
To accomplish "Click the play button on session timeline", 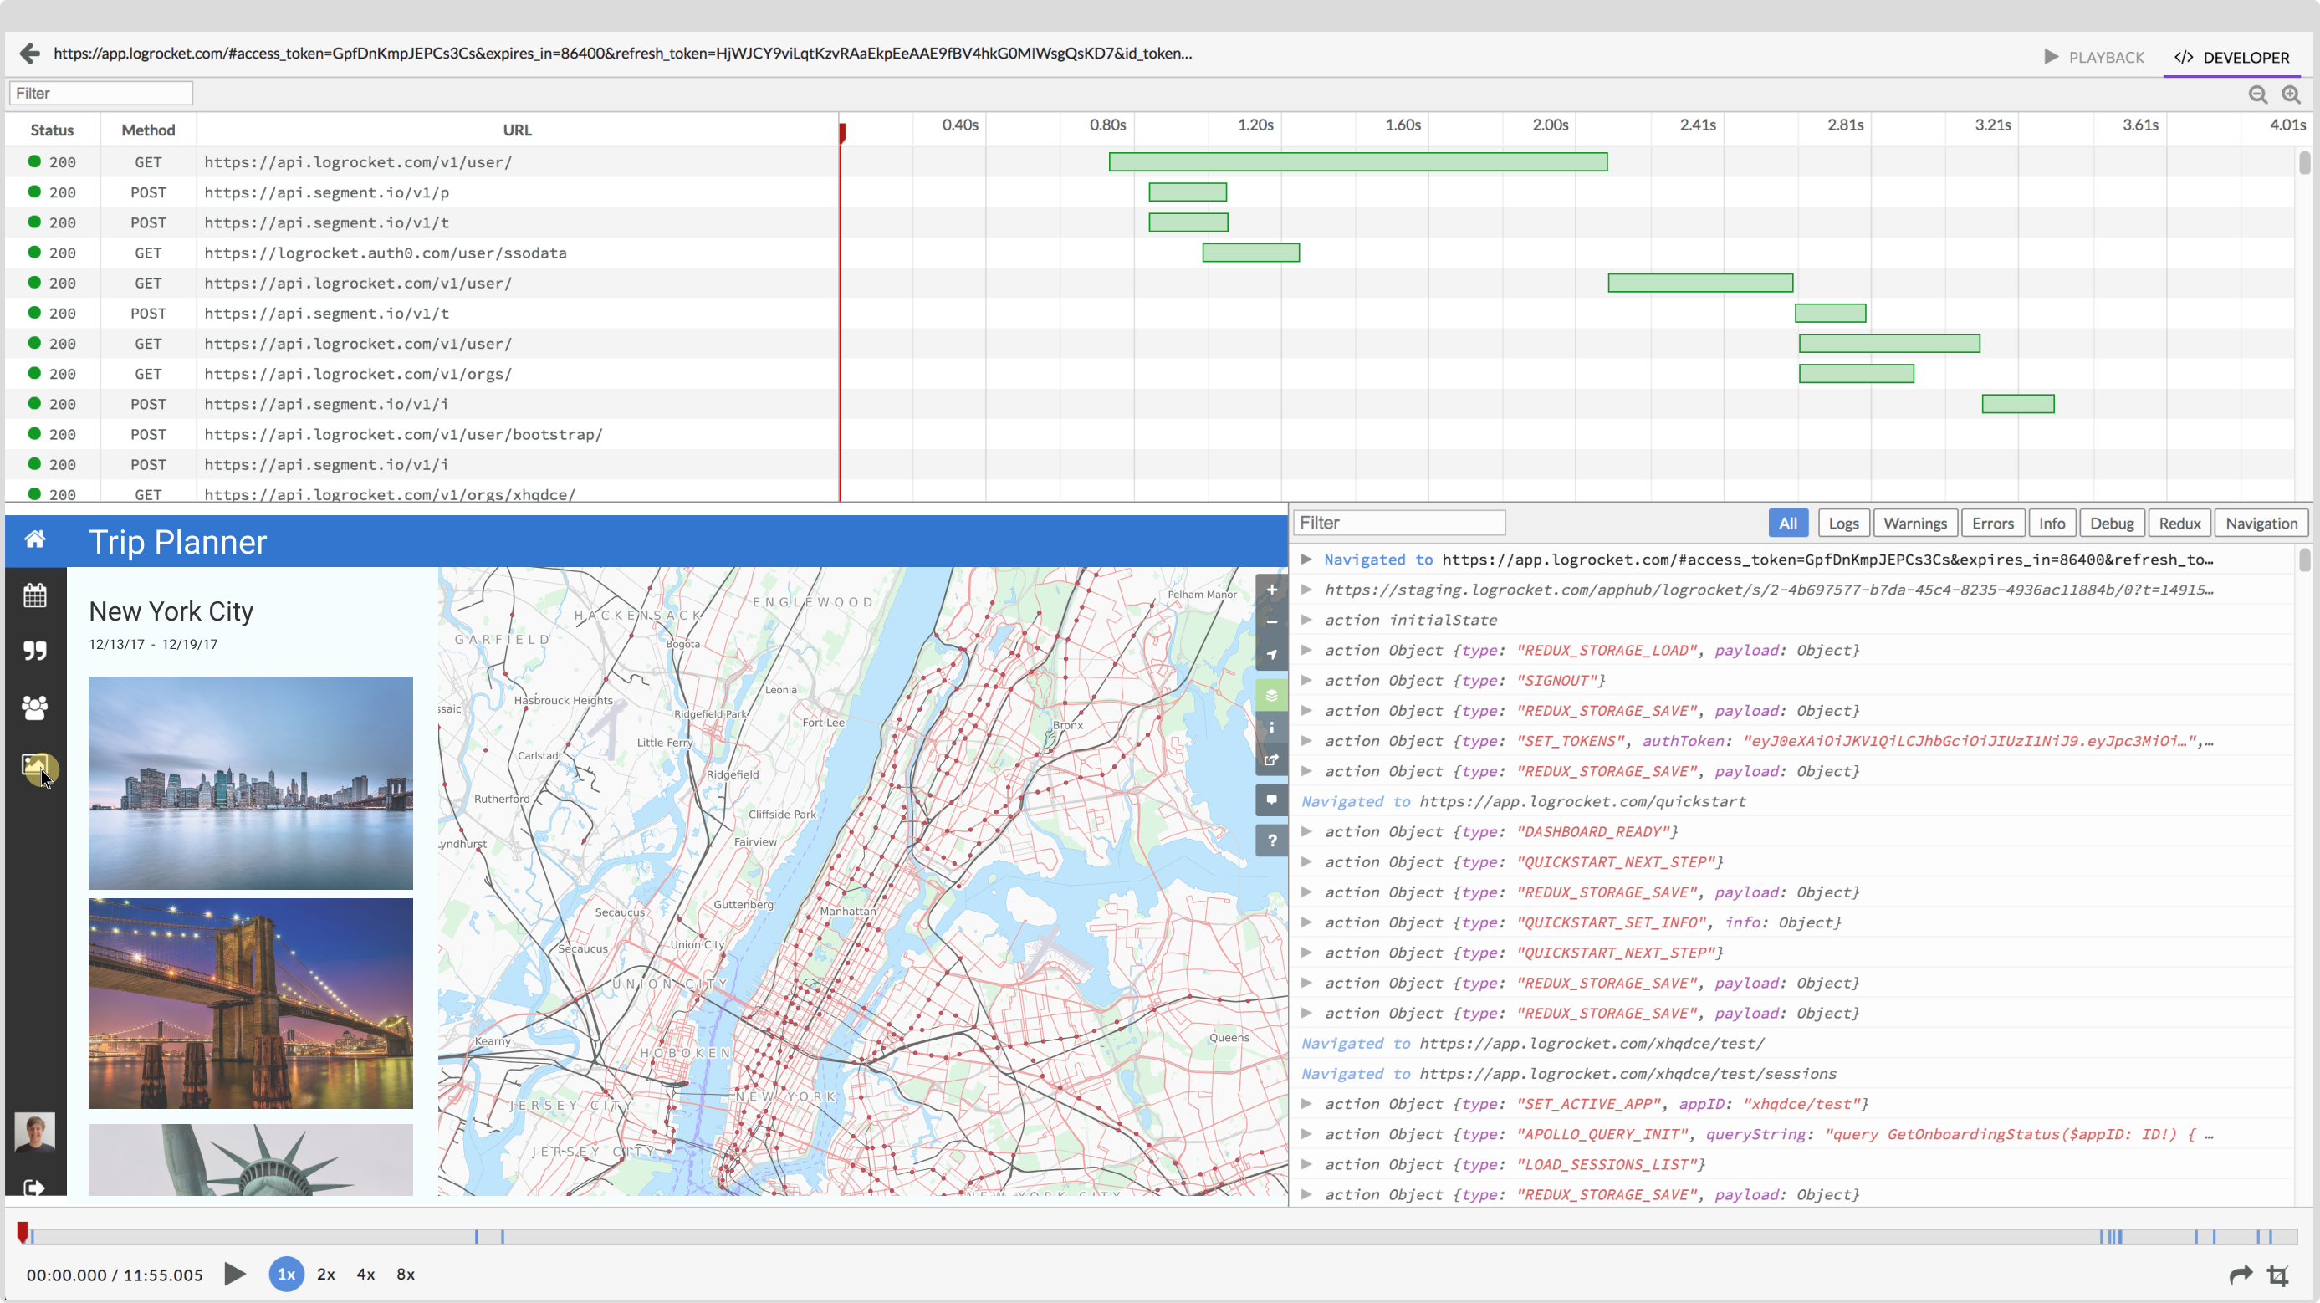I will click(x=234, y=1275).
